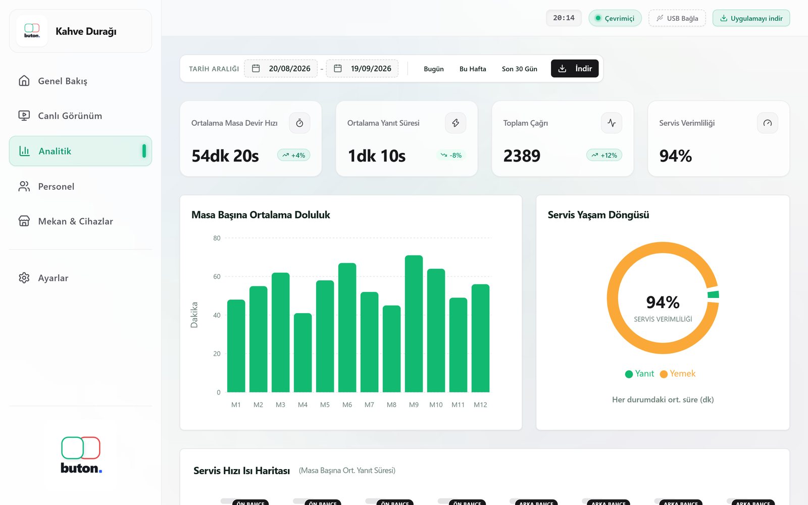This screenshot has width=808, height=505.
Task: Open Genel Bakış in sidebar
Action: tap(80, 81)
